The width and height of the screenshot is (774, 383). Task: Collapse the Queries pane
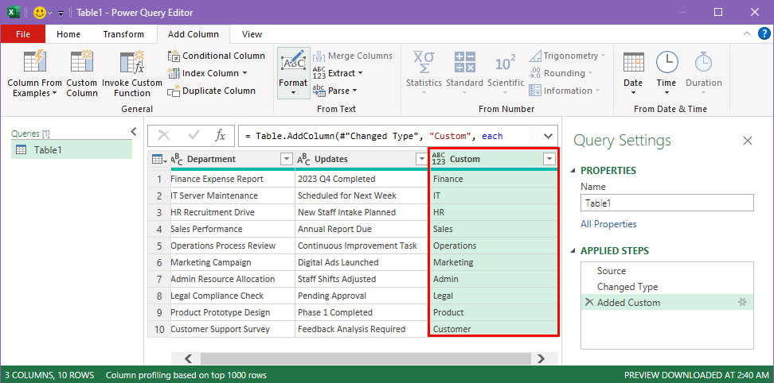pyautogui.click(x=133, y=131)
